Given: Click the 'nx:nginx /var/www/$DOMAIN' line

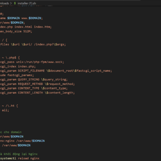Looking at the screenshot, I should pyautogui.click(x=22, y=141).
